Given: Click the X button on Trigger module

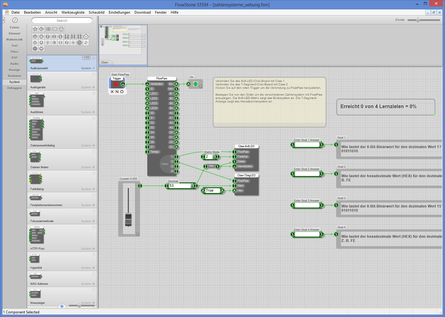Looking at the screenshot, I should click(x=112, y=92).
